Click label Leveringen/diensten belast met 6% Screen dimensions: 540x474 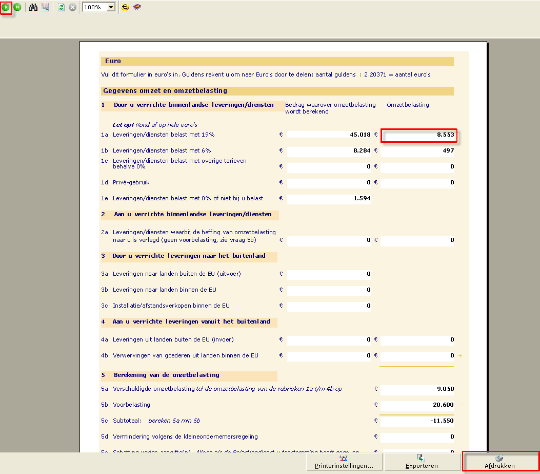pyautogui.click(x=162, y=150)
